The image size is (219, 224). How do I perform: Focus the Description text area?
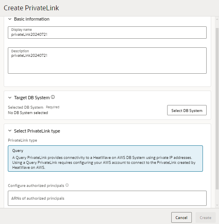(107, 61)
